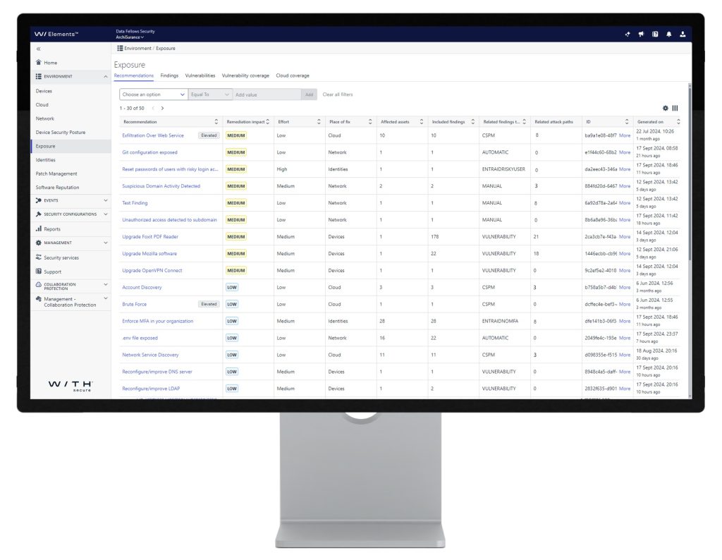The image size is (722, 560).
Task: Click 'Clear all filters'
Action: click(338, 95)
